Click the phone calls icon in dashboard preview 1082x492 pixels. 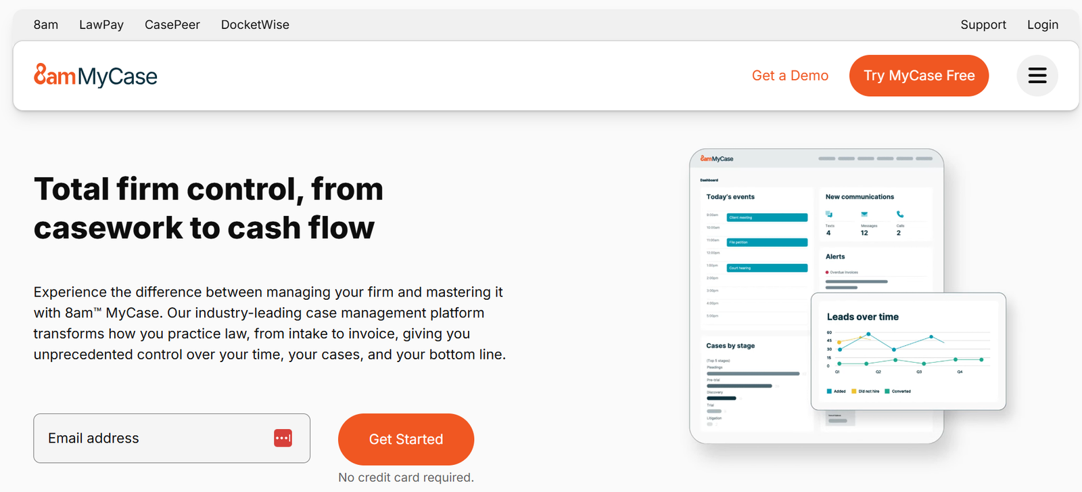coord(900,215)
